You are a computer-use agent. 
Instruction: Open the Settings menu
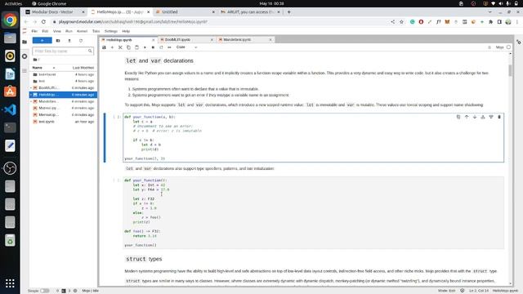click(x=111, y=31)
